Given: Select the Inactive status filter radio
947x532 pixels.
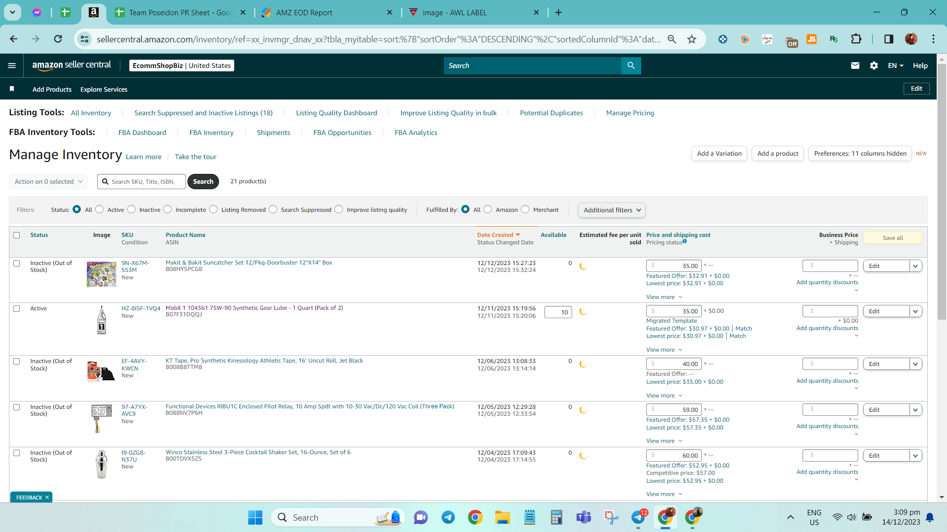Looking at the screenshot, I should point(131,209).
